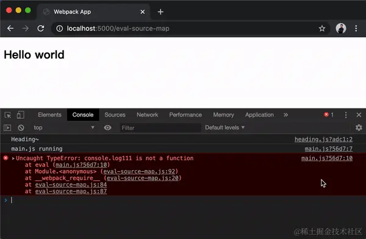This screenshot has width=366, height=239.
Task: Open the Application panel
Action: [x=259, y=115]
